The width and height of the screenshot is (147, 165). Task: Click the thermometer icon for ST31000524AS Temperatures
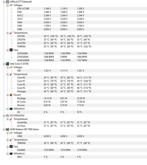11,119
